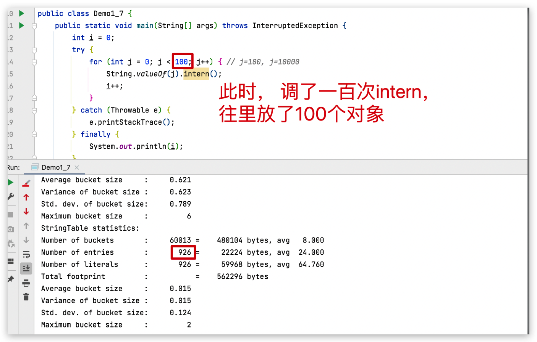
Task: Navigate up the stack trace with red arrow
Action: 26,197
